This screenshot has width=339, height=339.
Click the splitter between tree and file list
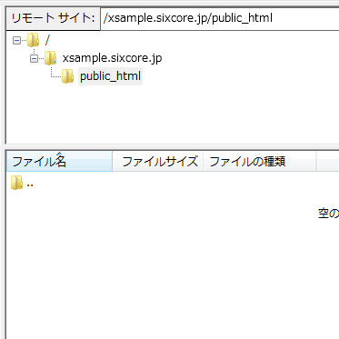click(170, 146)
